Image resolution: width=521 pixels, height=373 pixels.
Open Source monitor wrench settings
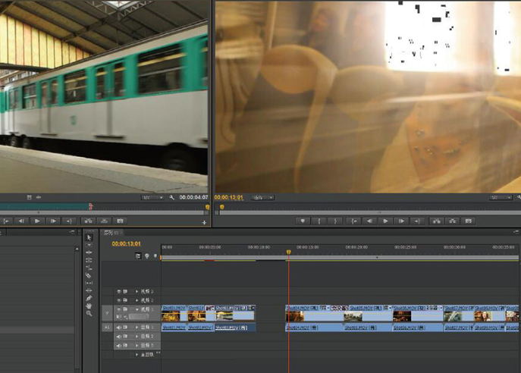(172, 197)
